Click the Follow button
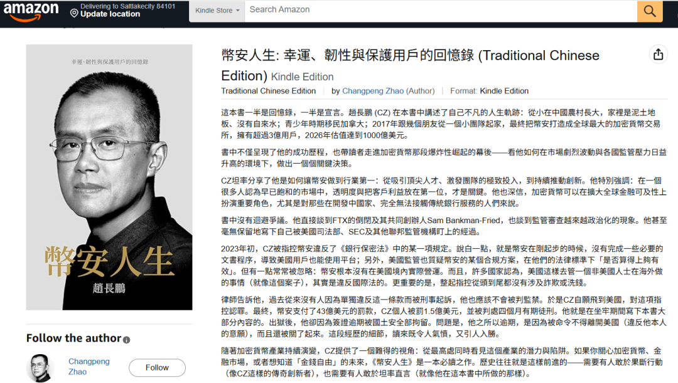This screenshot has width=678, height=383. click(x=157, y=367)
